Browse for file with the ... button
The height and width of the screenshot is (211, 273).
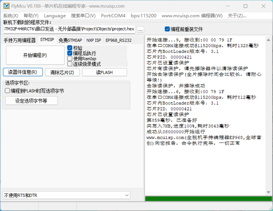point(140,29)
